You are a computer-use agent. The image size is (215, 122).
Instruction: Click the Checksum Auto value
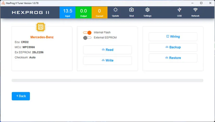pos(32,57)
